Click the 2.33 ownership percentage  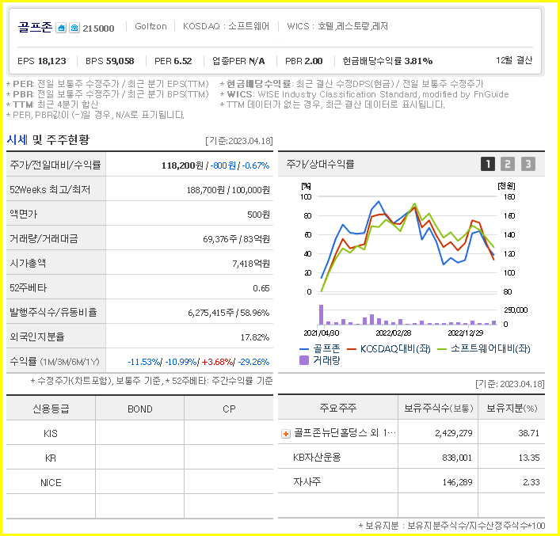coord(531,482)
